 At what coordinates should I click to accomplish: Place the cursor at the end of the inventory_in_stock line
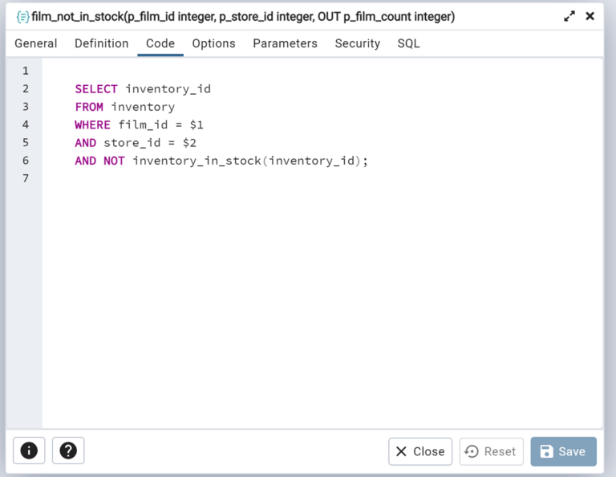(368, 161)
